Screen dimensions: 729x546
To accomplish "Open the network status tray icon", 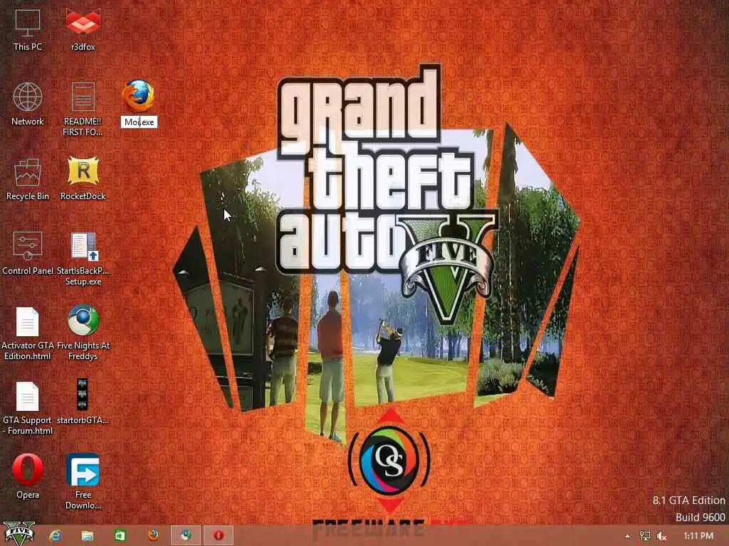I will click(x=644, y=536).
